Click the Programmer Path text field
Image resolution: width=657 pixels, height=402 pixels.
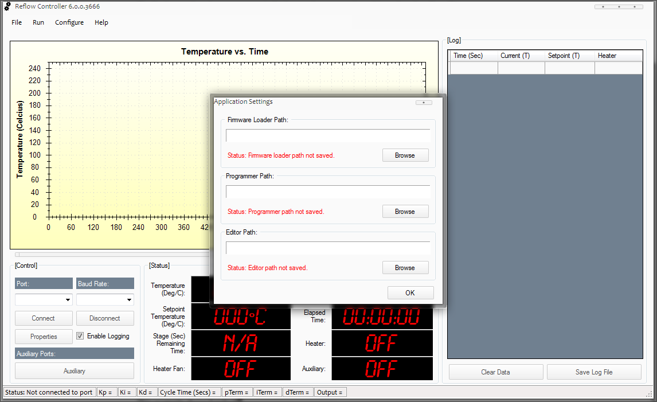click(x=327, y=192)
